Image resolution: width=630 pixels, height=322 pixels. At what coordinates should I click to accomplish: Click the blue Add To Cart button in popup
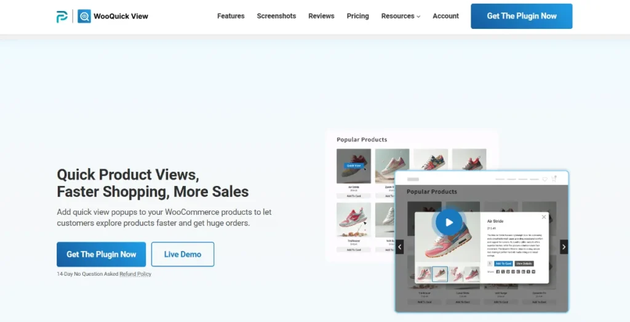(x=503, y=264)
